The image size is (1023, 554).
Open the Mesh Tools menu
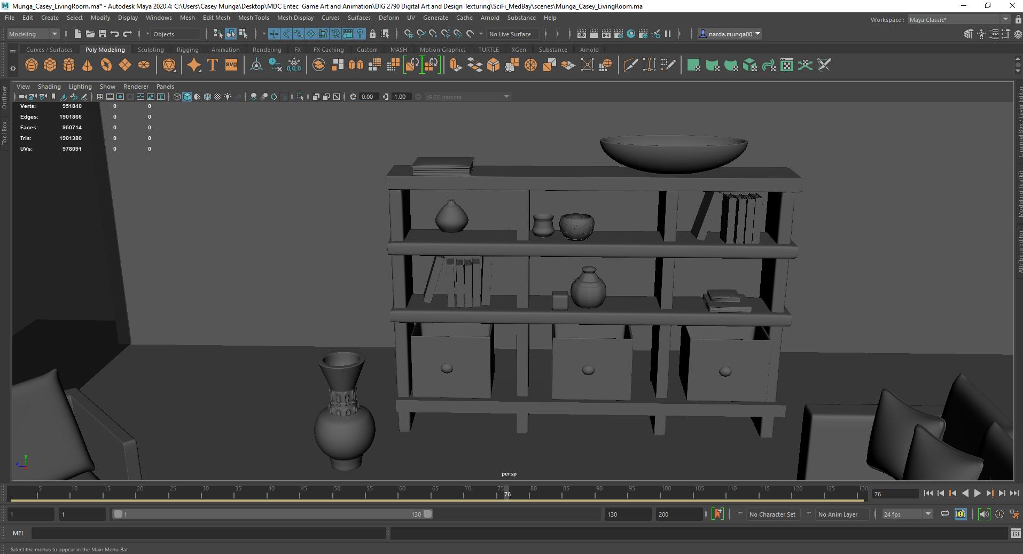click(x=253, y=18)
